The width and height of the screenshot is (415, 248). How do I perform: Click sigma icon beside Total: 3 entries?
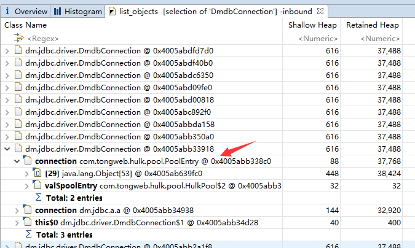(x=28, y=234)
